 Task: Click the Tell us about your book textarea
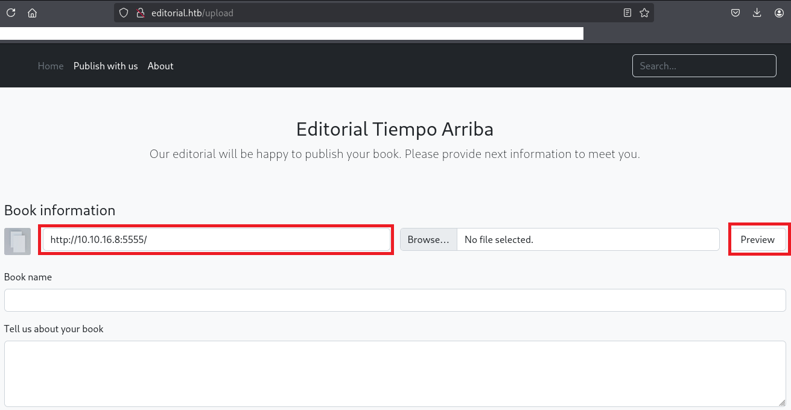pyautogui.click(x=395, y=374)
